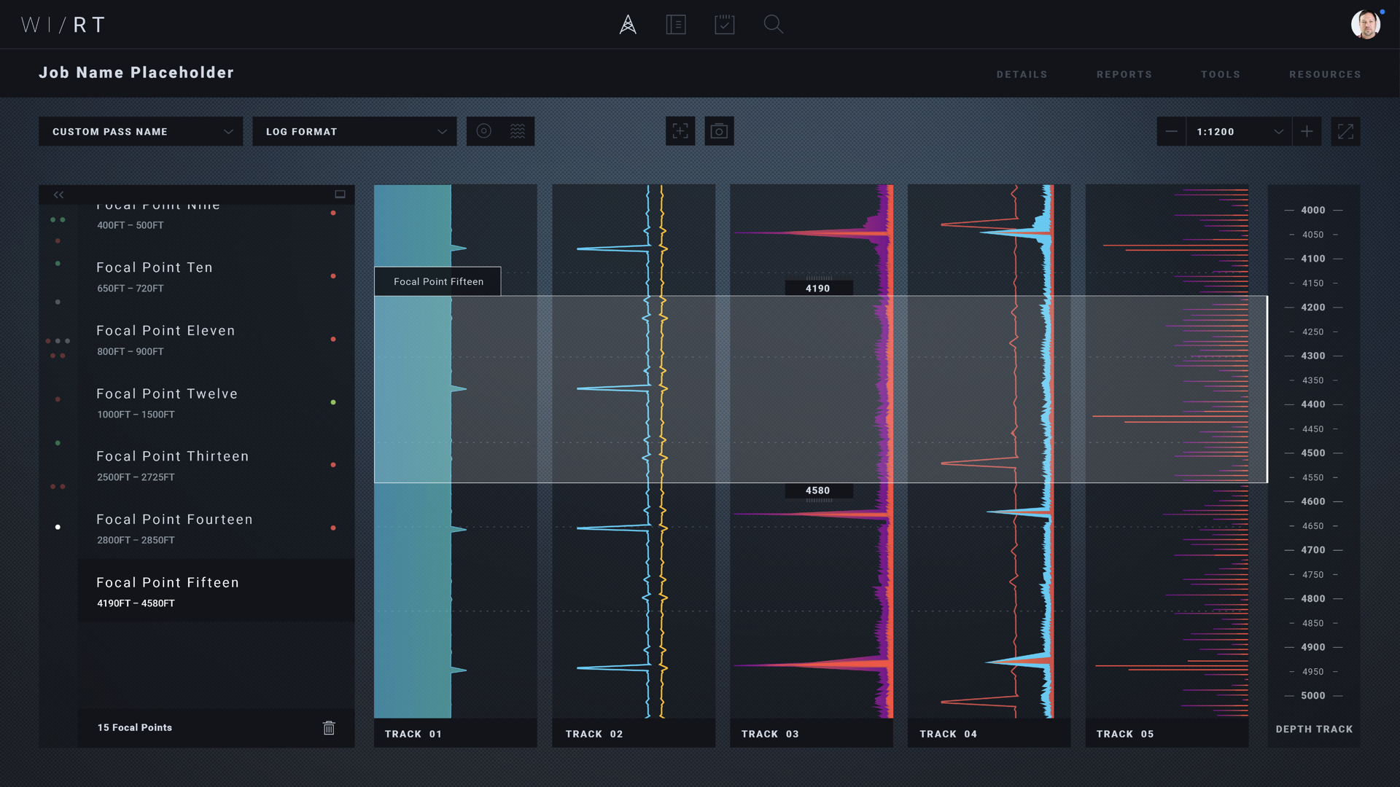Image resolution: width=1400 pixels, height=787 pixels.
Task: Click the 1000FT – 1500FT range text
Action: [x=136, y=415]
